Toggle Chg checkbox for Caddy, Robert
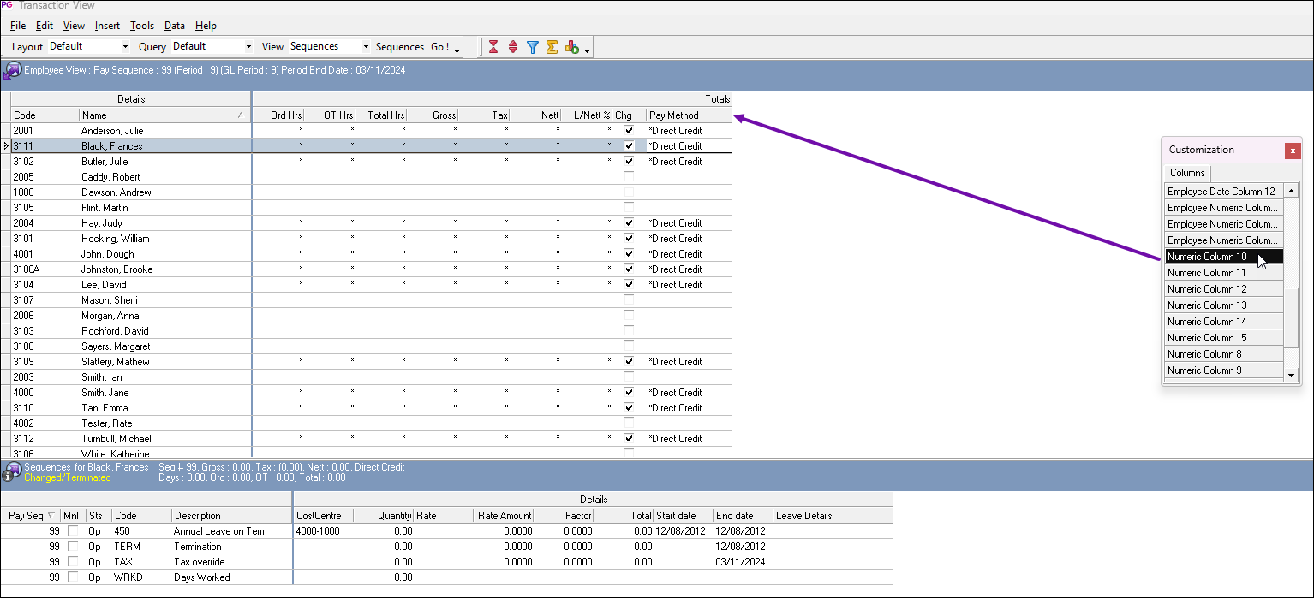This screenshot has height=598, width=1314. coord(629,177)
